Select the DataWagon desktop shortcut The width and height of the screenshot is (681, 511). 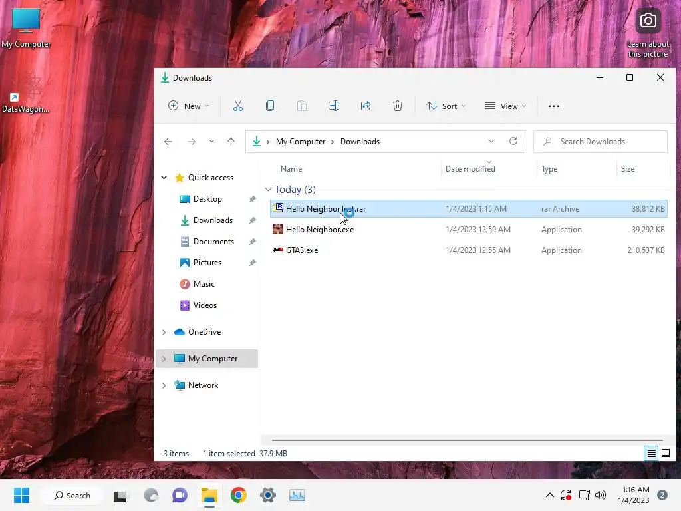[x=26, y=93]
